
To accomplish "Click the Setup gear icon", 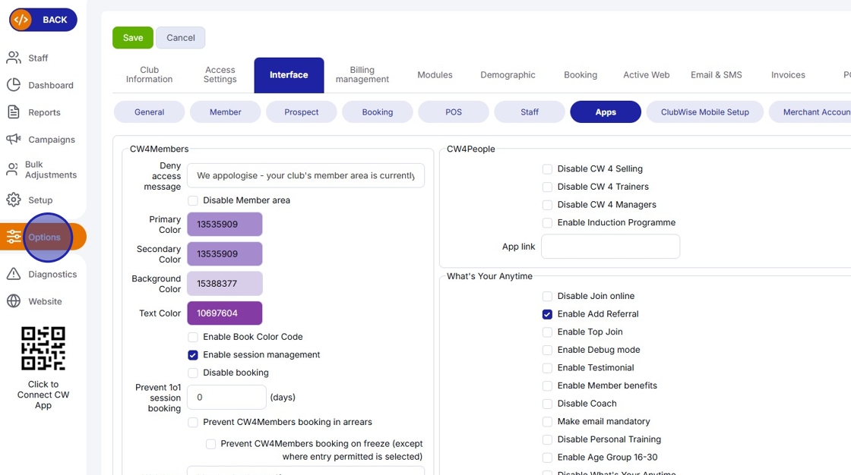I will [14, 200].
